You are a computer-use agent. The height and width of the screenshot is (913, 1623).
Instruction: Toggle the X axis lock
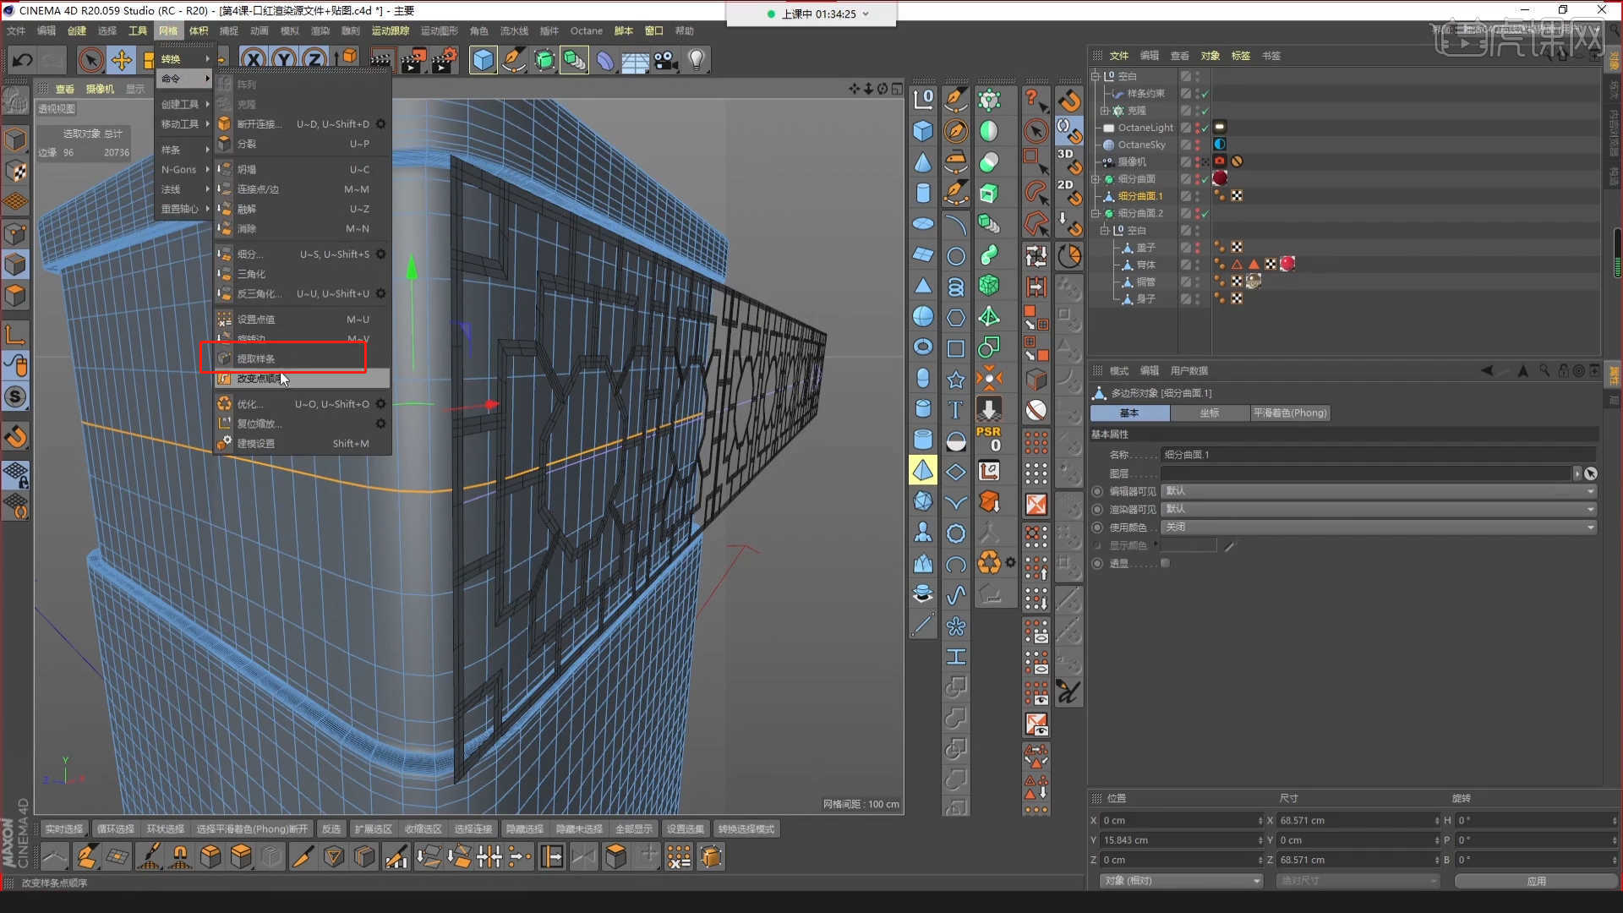[x=253, y=60]
